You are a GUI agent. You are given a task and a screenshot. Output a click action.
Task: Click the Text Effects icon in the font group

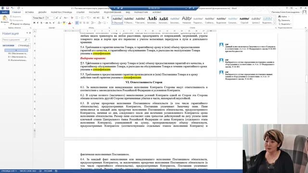59,23
